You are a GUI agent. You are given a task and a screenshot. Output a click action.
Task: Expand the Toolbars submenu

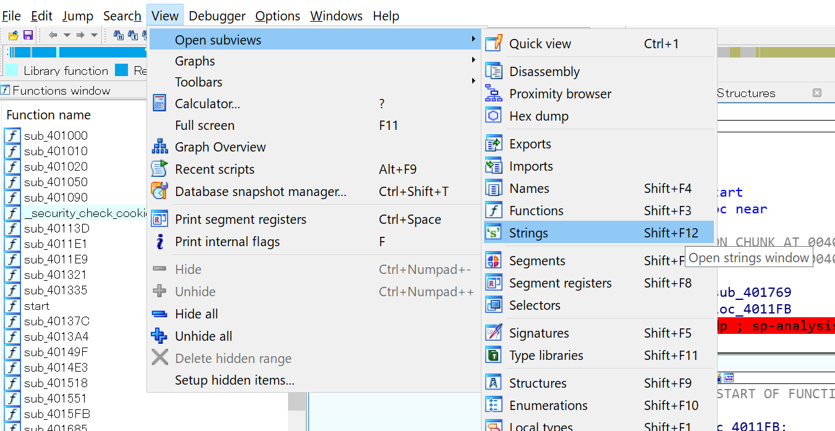[198, 82]
